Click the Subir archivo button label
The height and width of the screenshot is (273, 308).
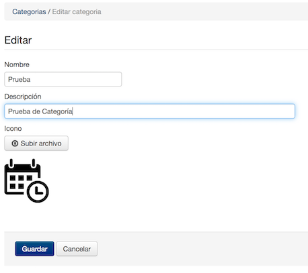point(41,144)
